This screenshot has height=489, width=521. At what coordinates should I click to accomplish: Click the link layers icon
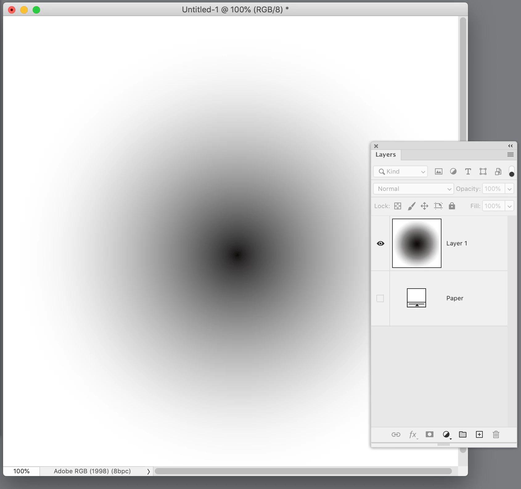click(396, 434)
